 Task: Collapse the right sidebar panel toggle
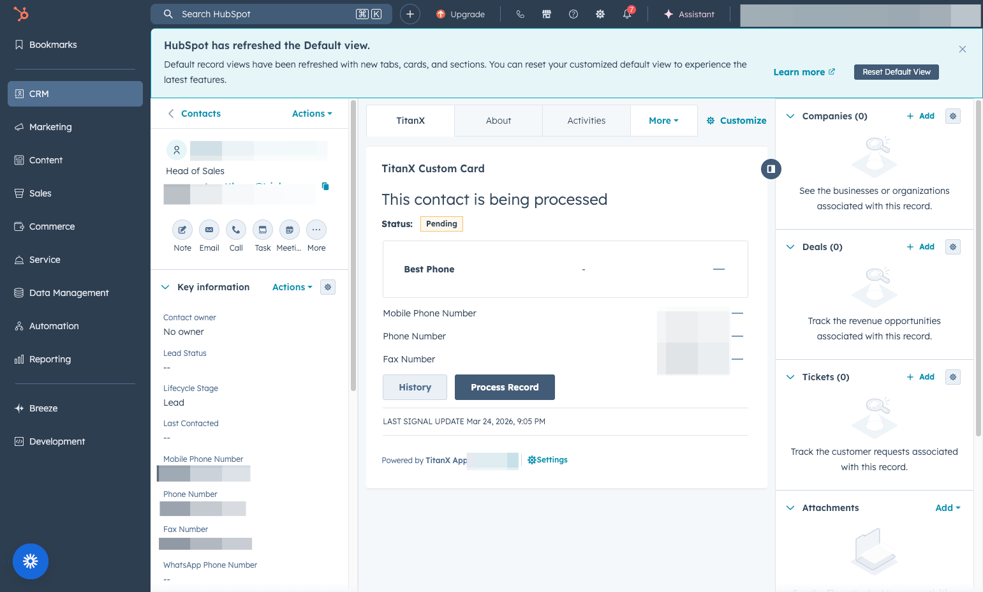[x=771, y=169]
